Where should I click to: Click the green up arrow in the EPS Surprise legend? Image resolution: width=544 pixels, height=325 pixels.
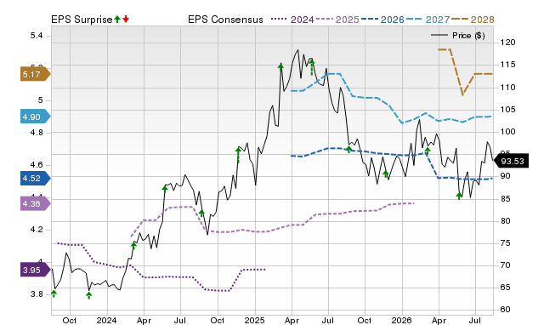click(117, 19)
